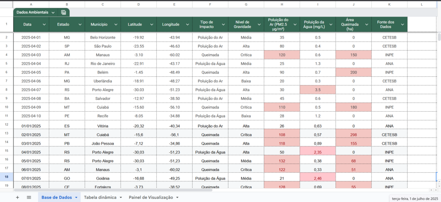Add a new sheet with plus icon
Image resolution: width=441 pixels, height=202 pixels.
tap(18, 198)
